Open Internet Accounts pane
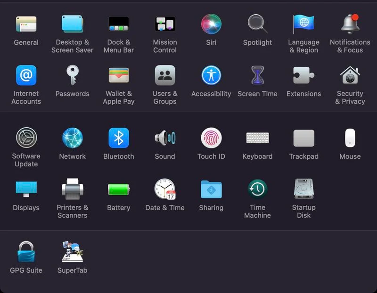The image size is (377, 293). [x=26, y=75]
